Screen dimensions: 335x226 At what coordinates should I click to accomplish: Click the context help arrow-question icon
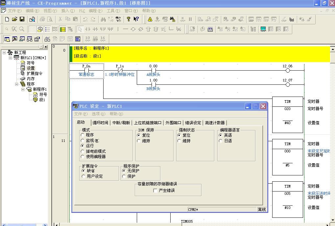tap(136, 19)
